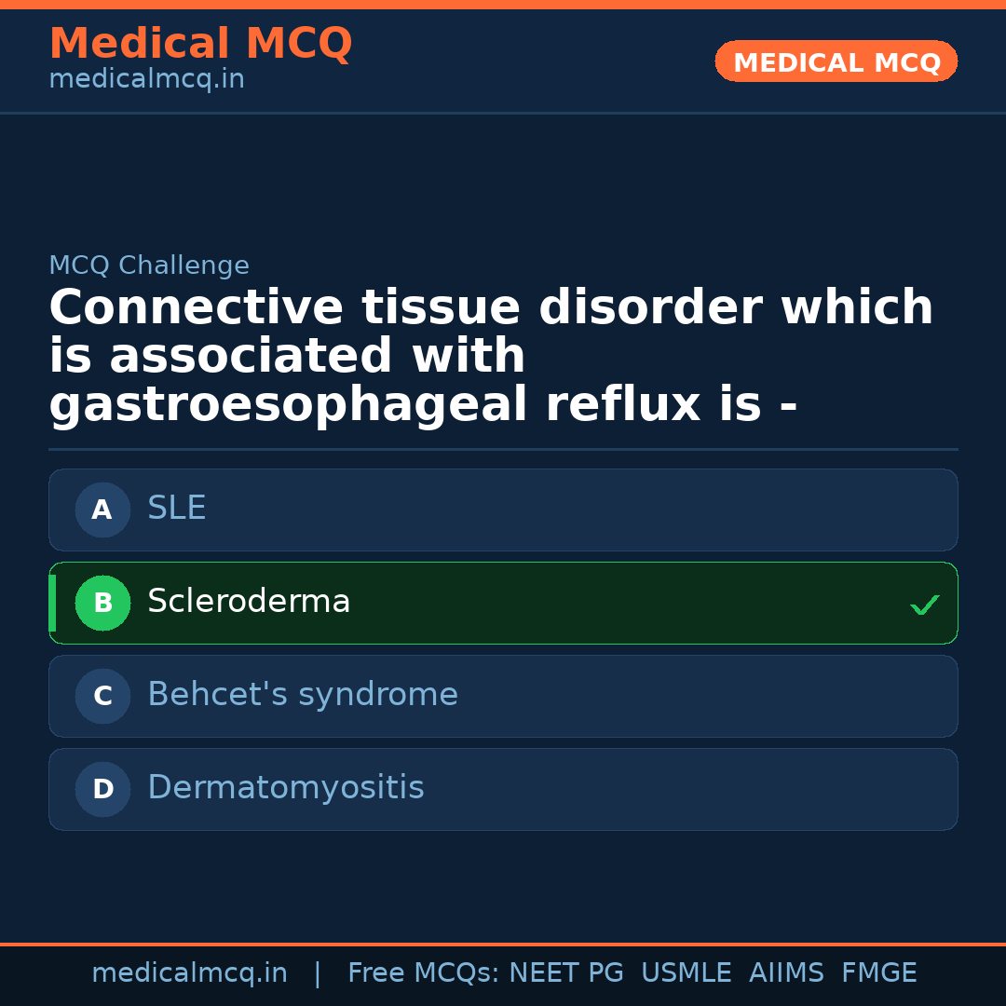
Task: Open the medicalmcq.in link in the footer
Action: [x=189, y=973]
